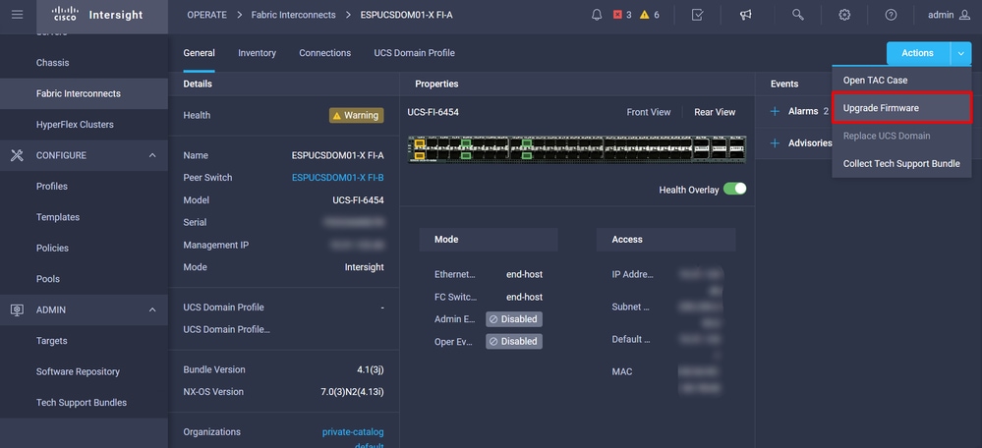Click the FC Switching end-host value

coord(524,297)
